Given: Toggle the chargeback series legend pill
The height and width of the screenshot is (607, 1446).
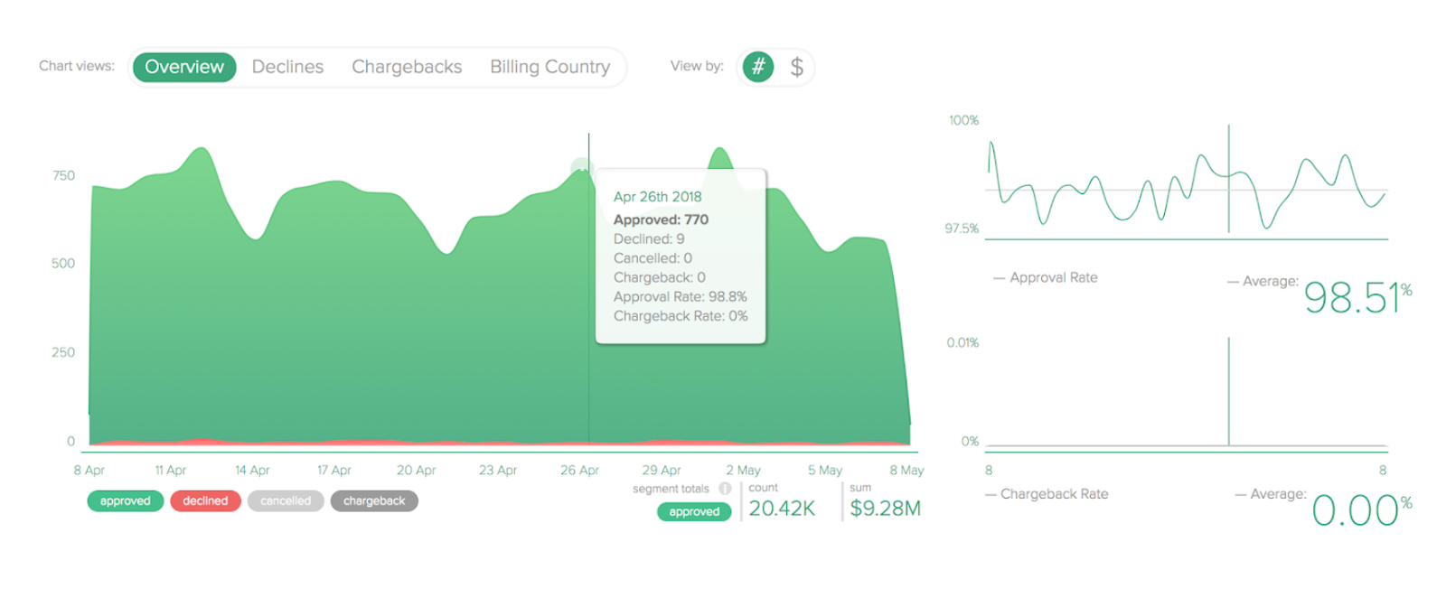Looking at the screenshot, I should coord(374,501).
